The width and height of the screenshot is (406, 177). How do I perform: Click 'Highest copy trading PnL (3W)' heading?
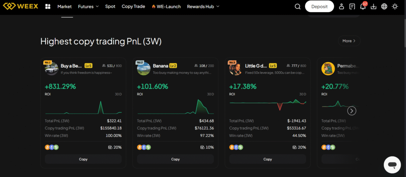pos(101,42)
